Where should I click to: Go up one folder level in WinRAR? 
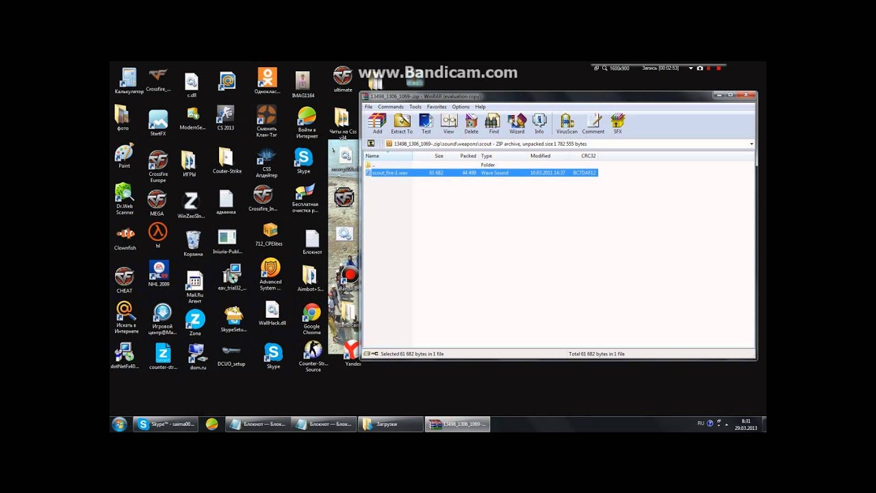371,144
